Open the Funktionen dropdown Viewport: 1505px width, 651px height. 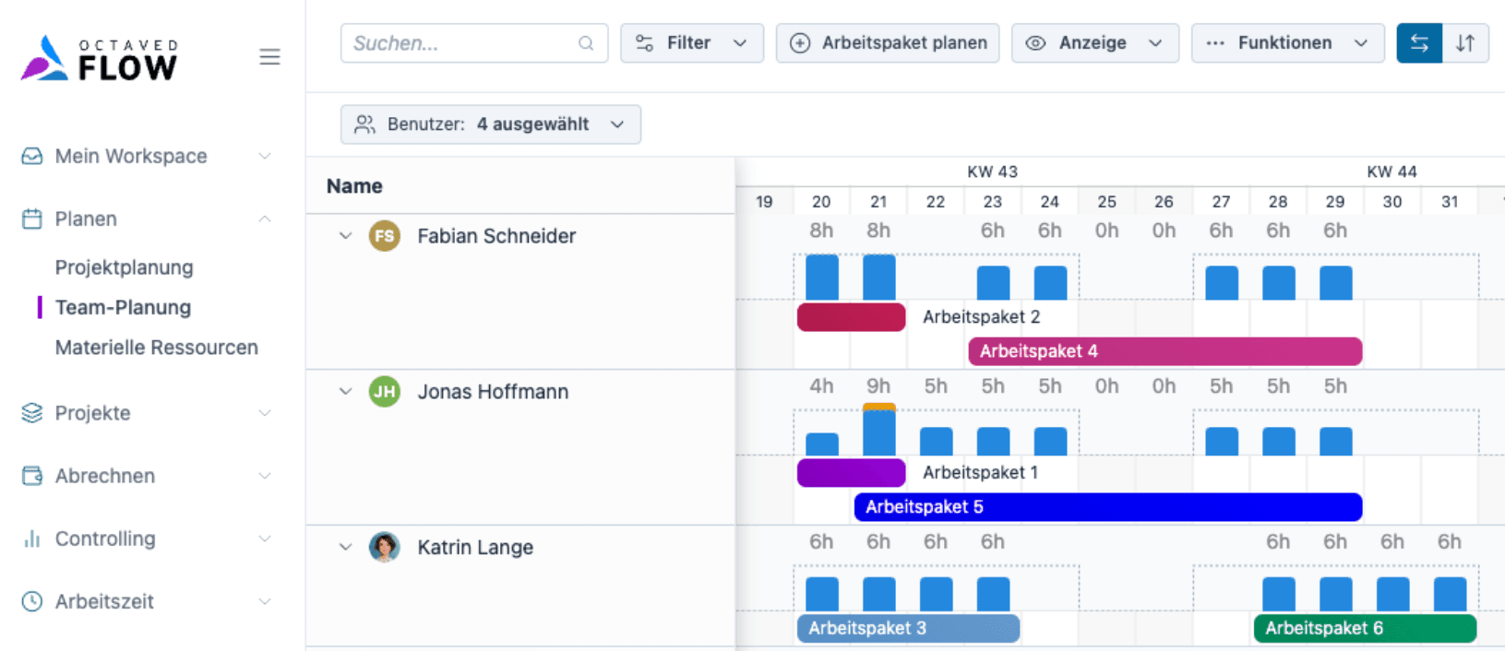1288,42
